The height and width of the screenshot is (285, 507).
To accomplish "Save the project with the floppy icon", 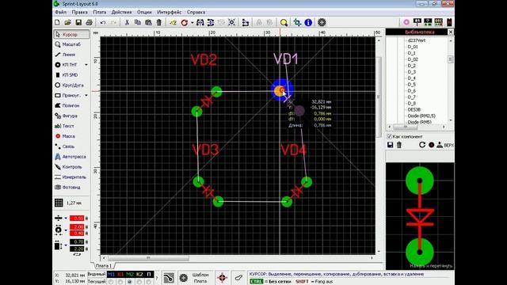I will point(78,22).
